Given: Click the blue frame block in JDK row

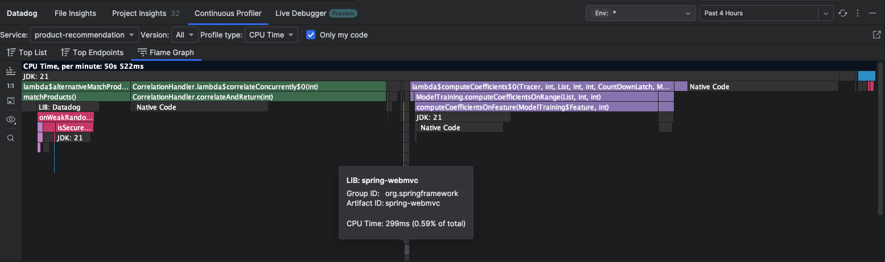Looking at the screenshot, I should click(x=866, y=76).
